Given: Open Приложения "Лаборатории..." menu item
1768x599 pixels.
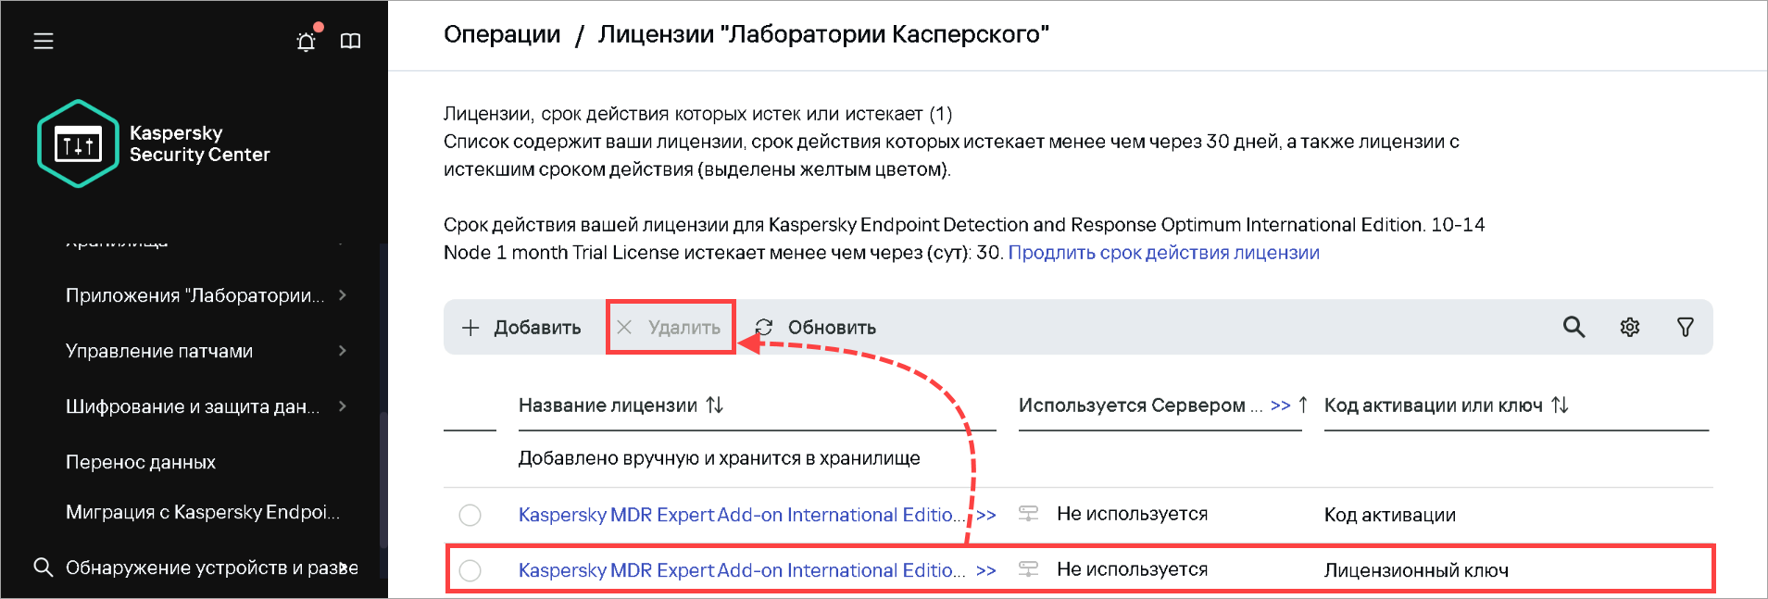Looking at the screenshot, I should (194, 295).
